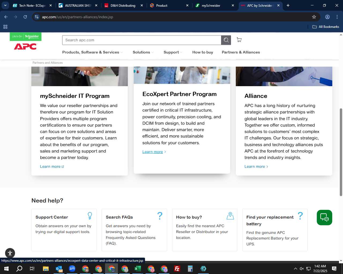The height and width of the screenshot is (274, 343).
Task: Open the All Bookmarks folder
Action: pyautogui.click(x=326, y=27)
